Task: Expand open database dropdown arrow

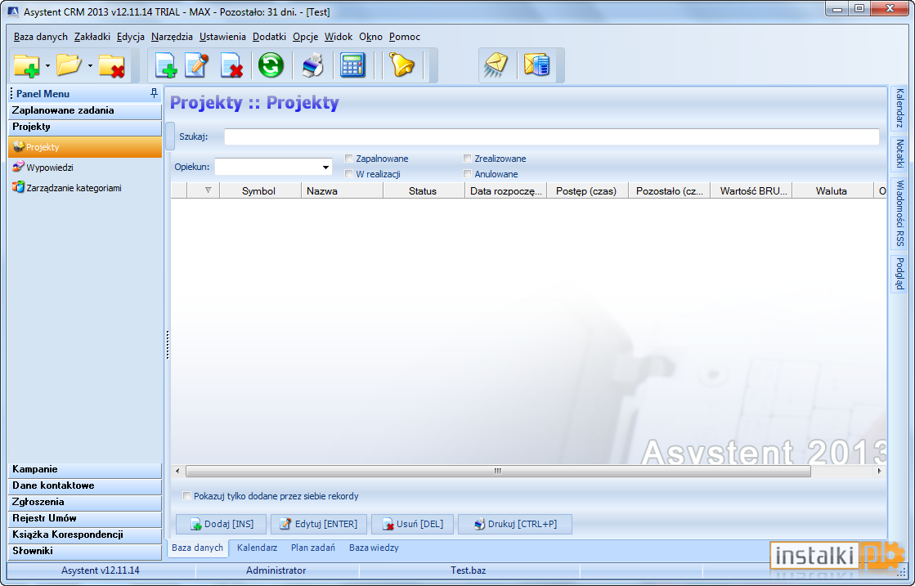Action: pos(90,66)
